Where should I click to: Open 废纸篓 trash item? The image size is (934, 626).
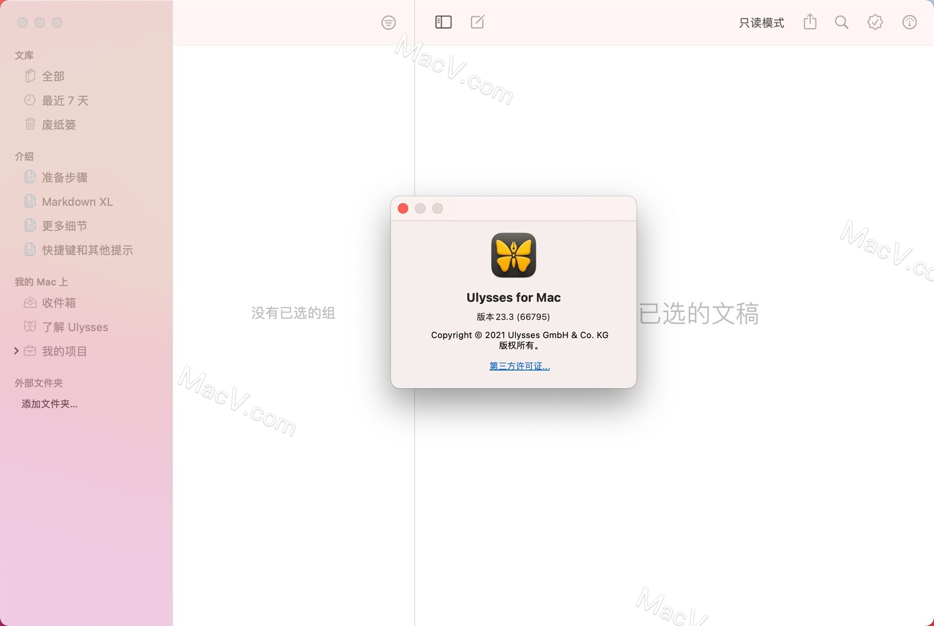59,125
